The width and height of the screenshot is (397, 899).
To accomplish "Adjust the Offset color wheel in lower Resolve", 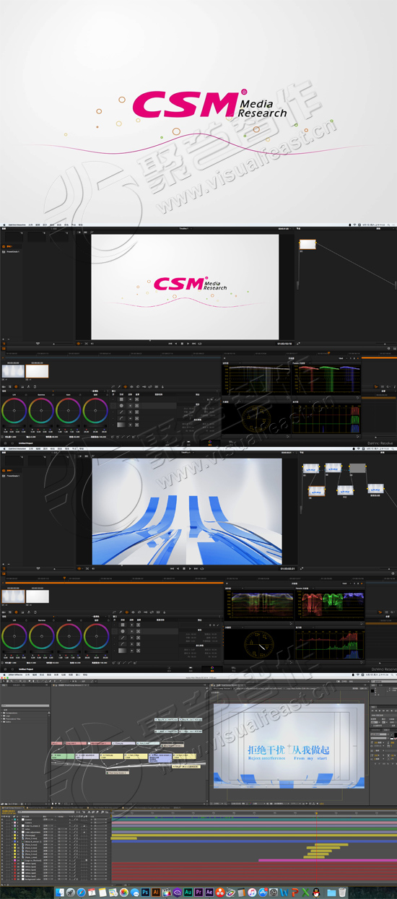I will point(95,636).
